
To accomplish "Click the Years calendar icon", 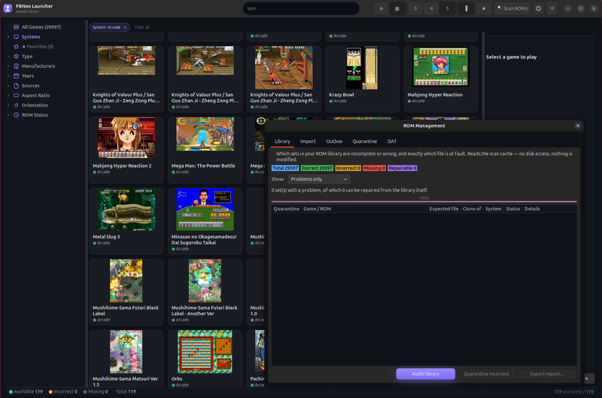I will 16,76.
